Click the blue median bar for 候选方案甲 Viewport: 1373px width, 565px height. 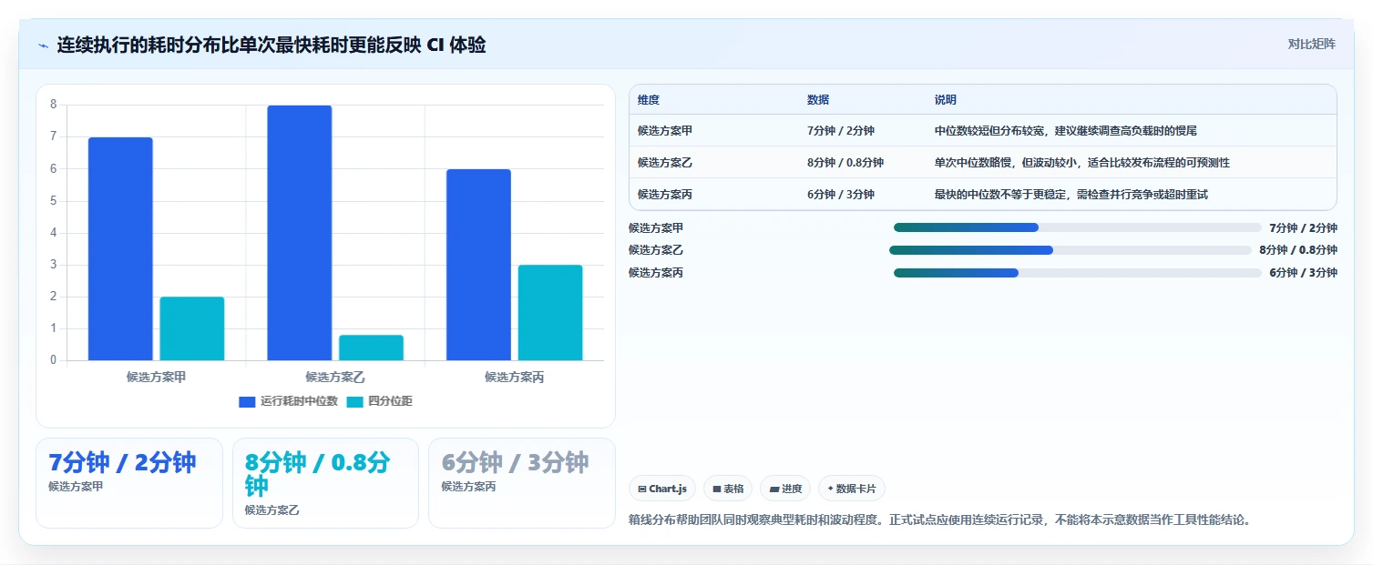[120, 248]
